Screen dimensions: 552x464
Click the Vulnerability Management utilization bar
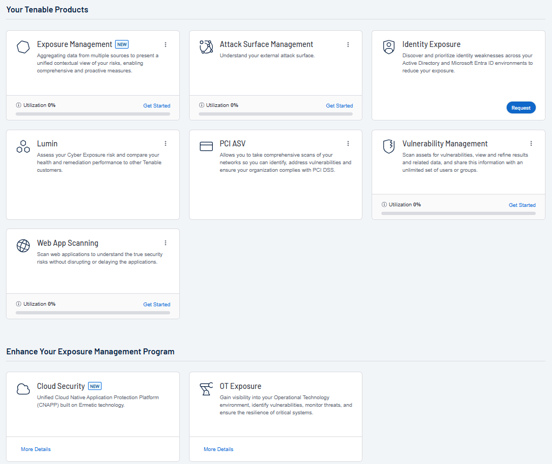458,213
